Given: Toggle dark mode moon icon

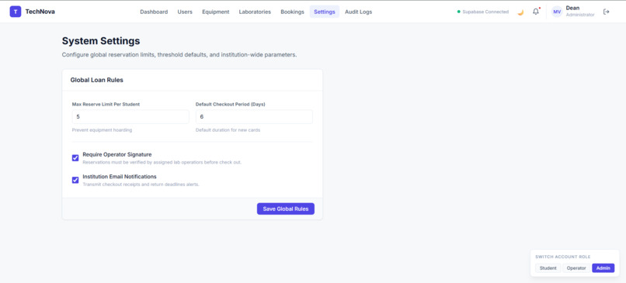Looking at the screenshot, I should [520, 12].
